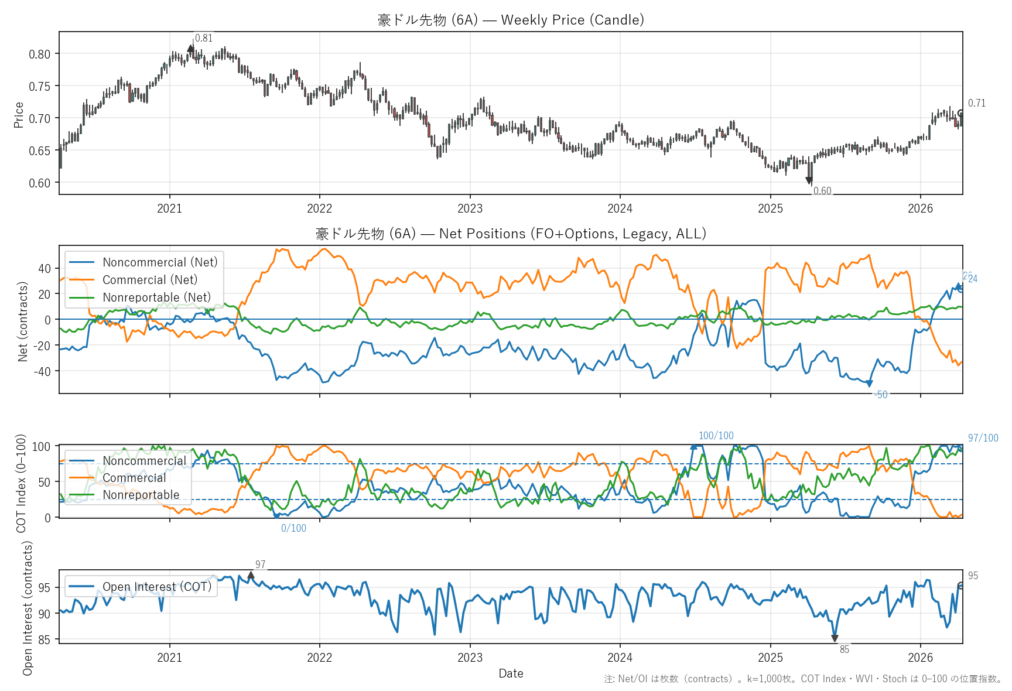This screenshot has width=1012, height=691.
Task: Toggle Nonreportable in the COT Index legend
Action: (141, 495)
